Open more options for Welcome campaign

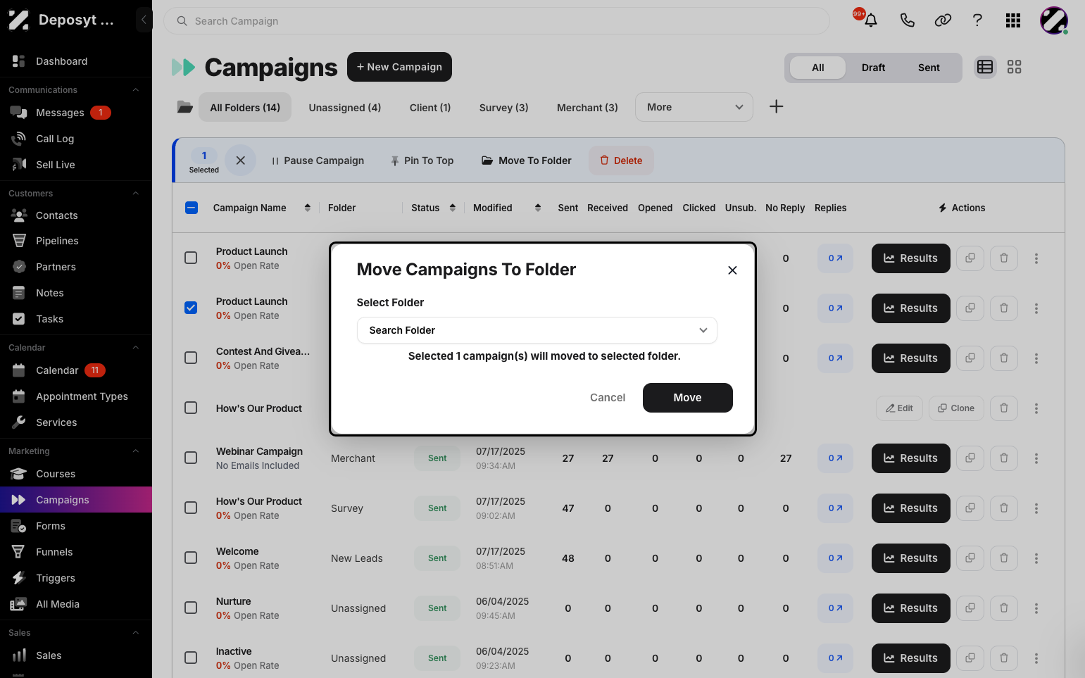[1036, 558]
